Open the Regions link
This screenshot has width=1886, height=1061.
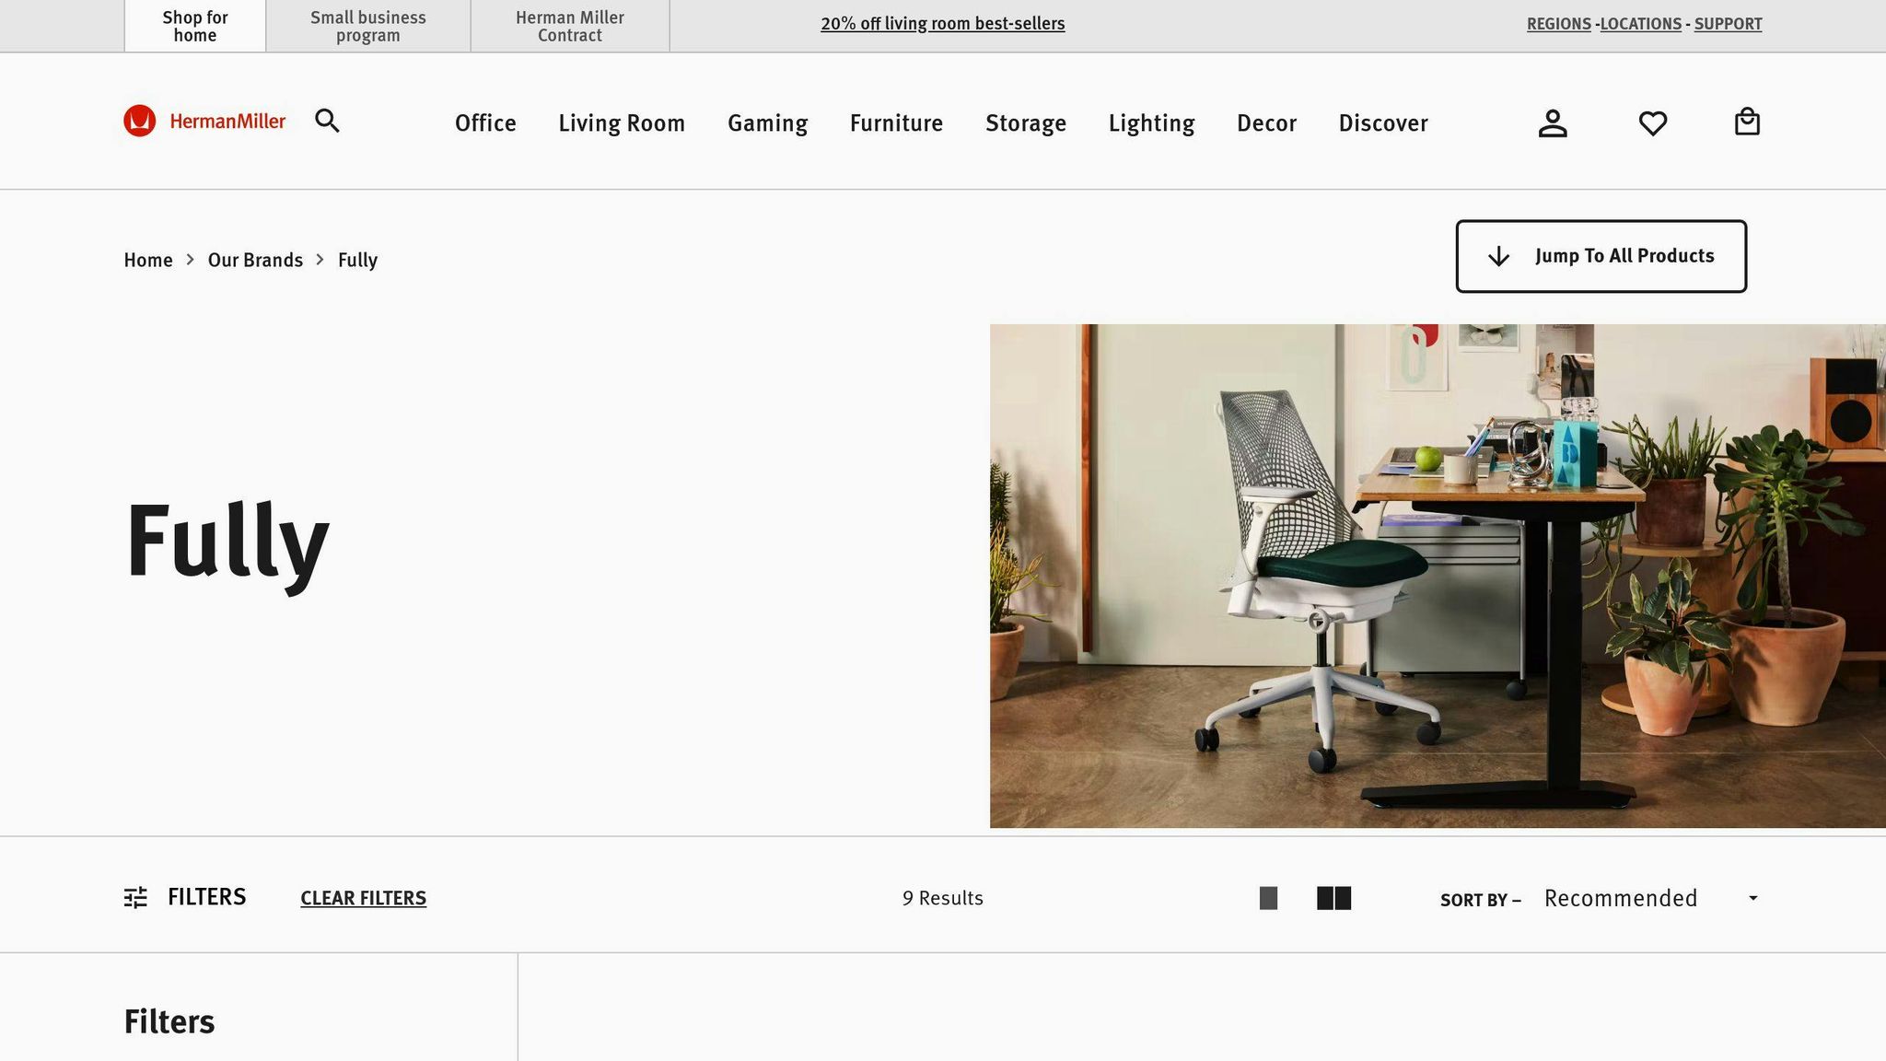coord(1559,24)
